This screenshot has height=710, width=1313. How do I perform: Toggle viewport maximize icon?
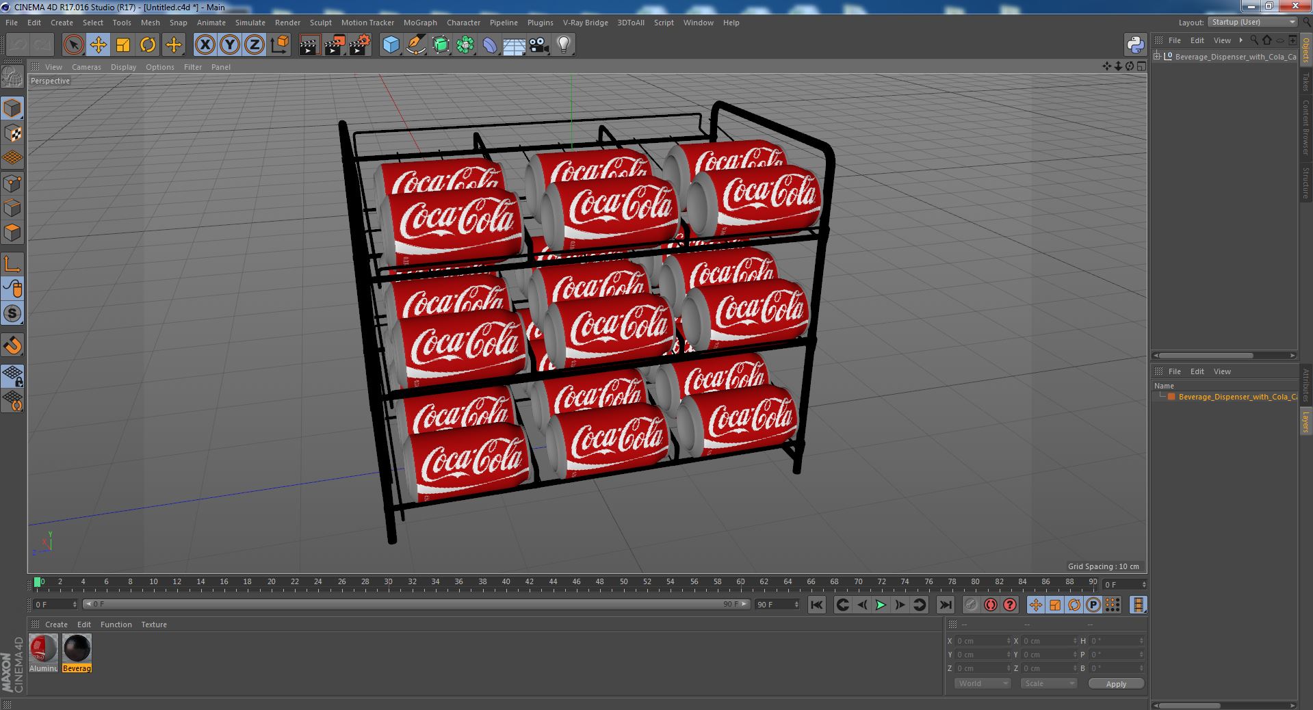[1141, 66]
